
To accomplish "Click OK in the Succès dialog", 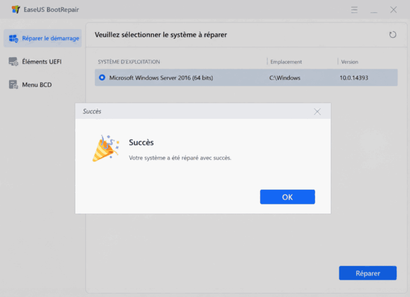I will pyautogui.click(x=287, y=197).
